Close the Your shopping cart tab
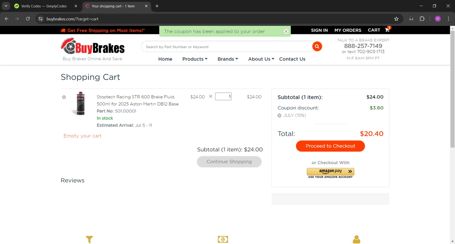Viewport: 455px width, 244px height. pos(147,6)
